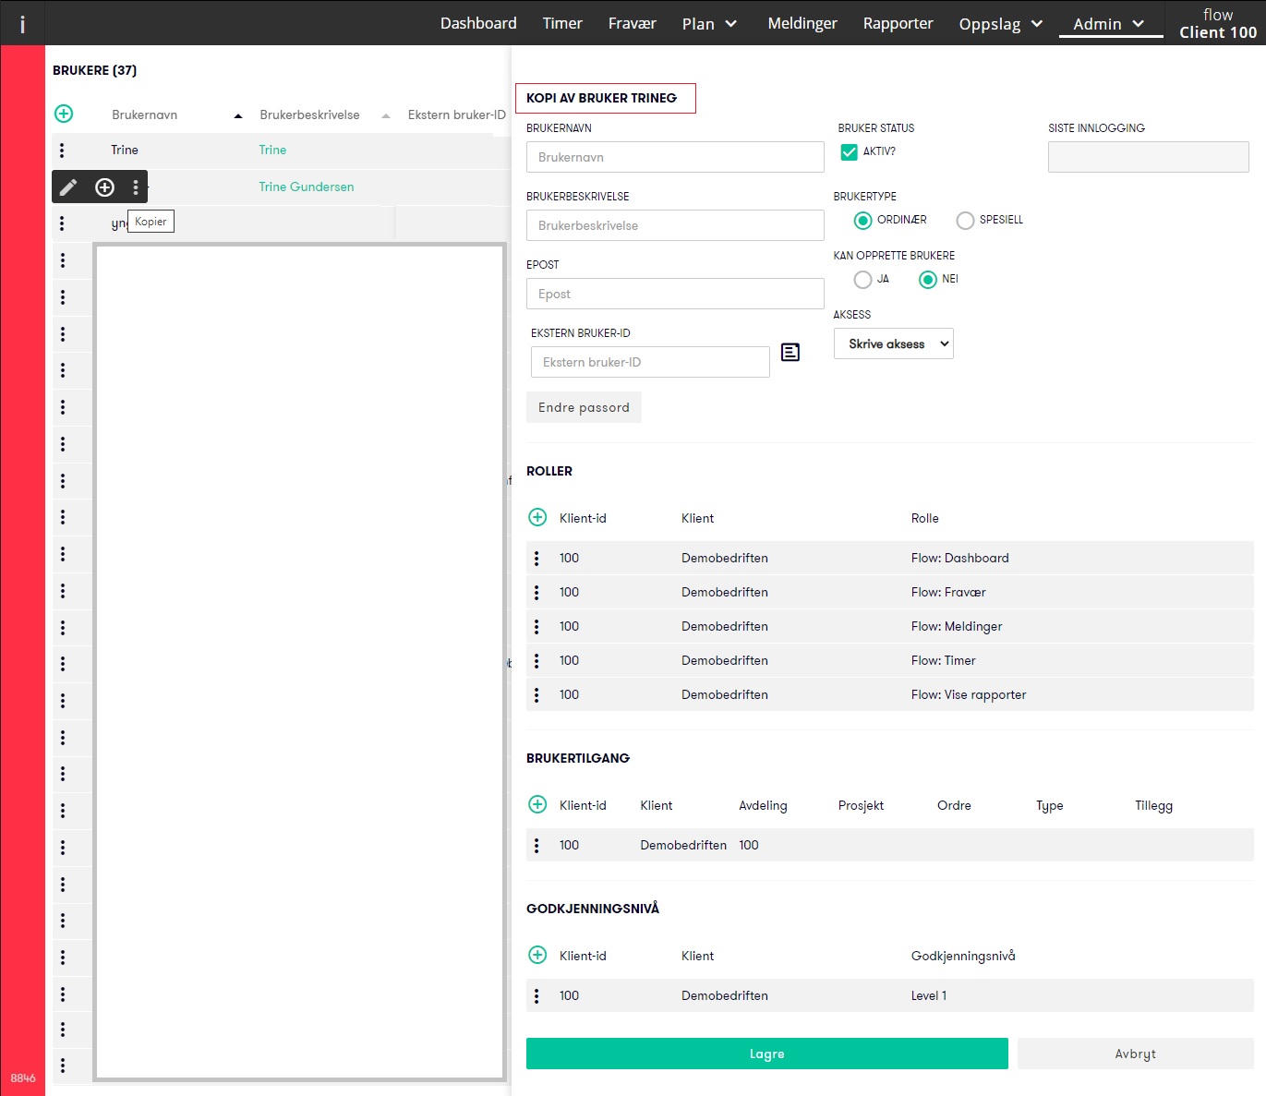Open row menu for Flow: Fravær role

(x=537, y=592)
